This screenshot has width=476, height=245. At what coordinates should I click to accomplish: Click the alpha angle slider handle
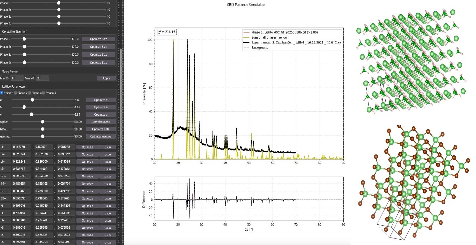[43, 122]
